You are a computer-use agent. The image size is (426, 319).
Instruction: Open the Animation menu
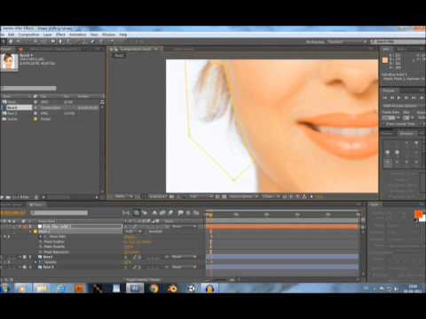pyautogui.click(x=77, y=35)
